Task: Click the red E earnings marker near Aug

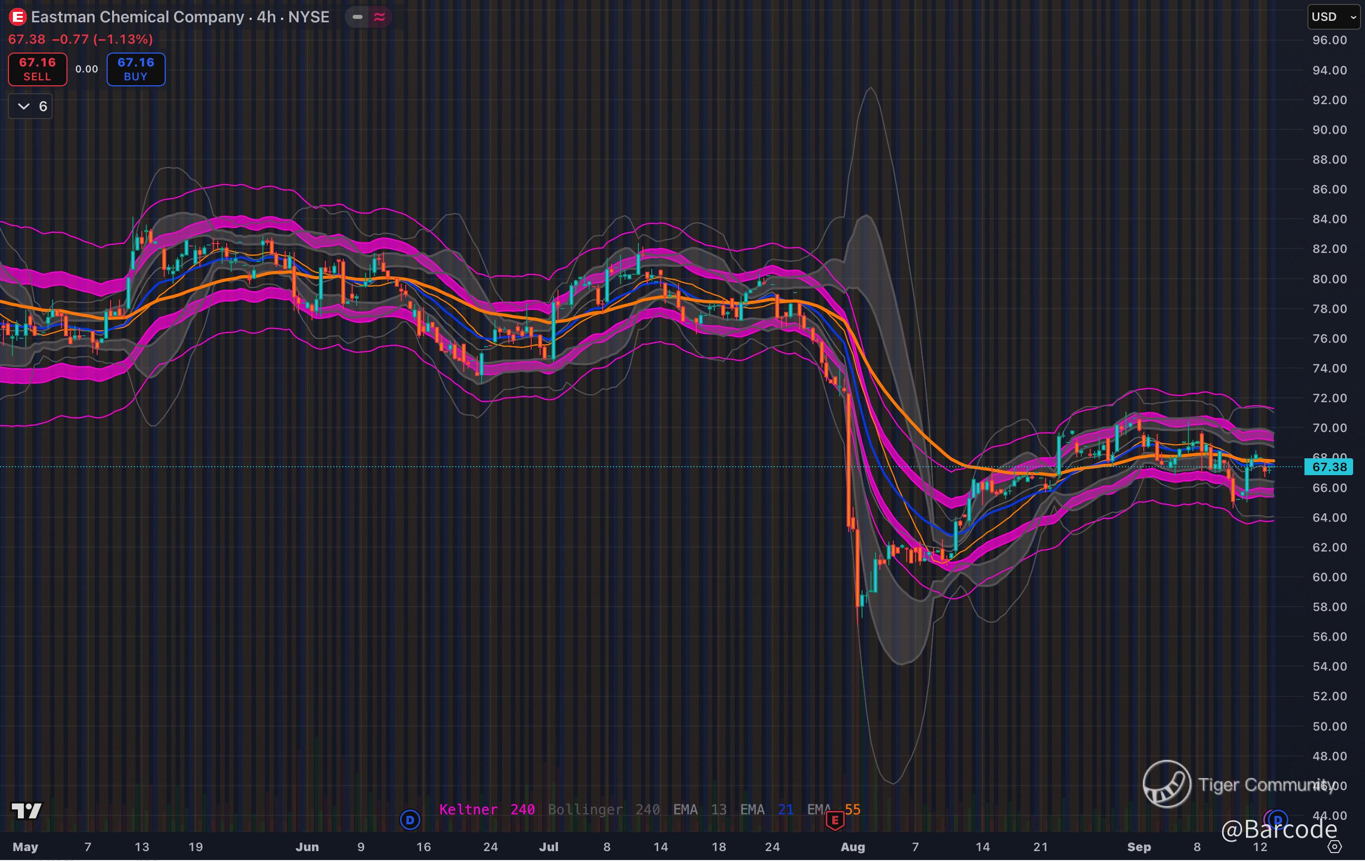Action: [834, 820]
